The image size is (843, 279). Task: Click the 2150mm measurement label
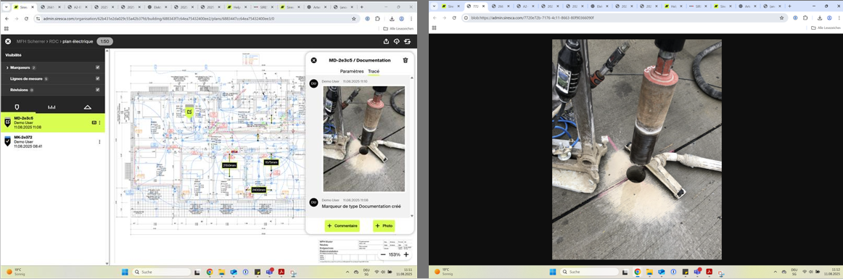pos(229,165)
